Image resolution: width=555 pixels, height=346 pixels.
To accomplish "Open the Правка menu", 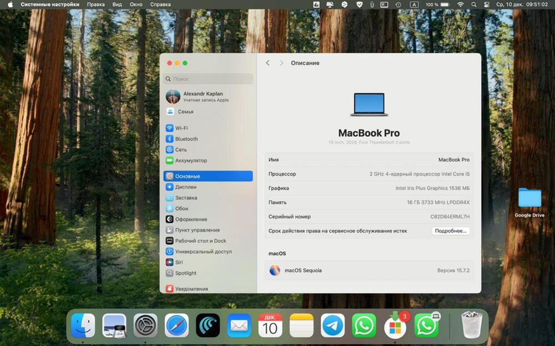I will click(x=95, y=4).
